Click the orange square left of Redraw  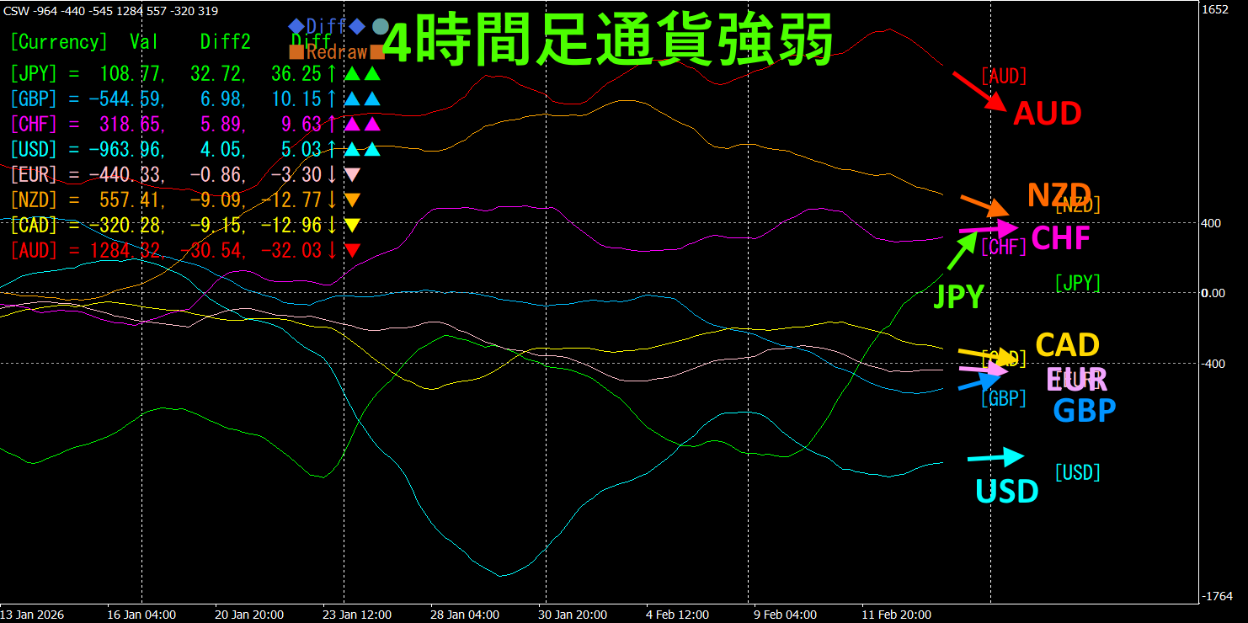(x=296, y=52)
